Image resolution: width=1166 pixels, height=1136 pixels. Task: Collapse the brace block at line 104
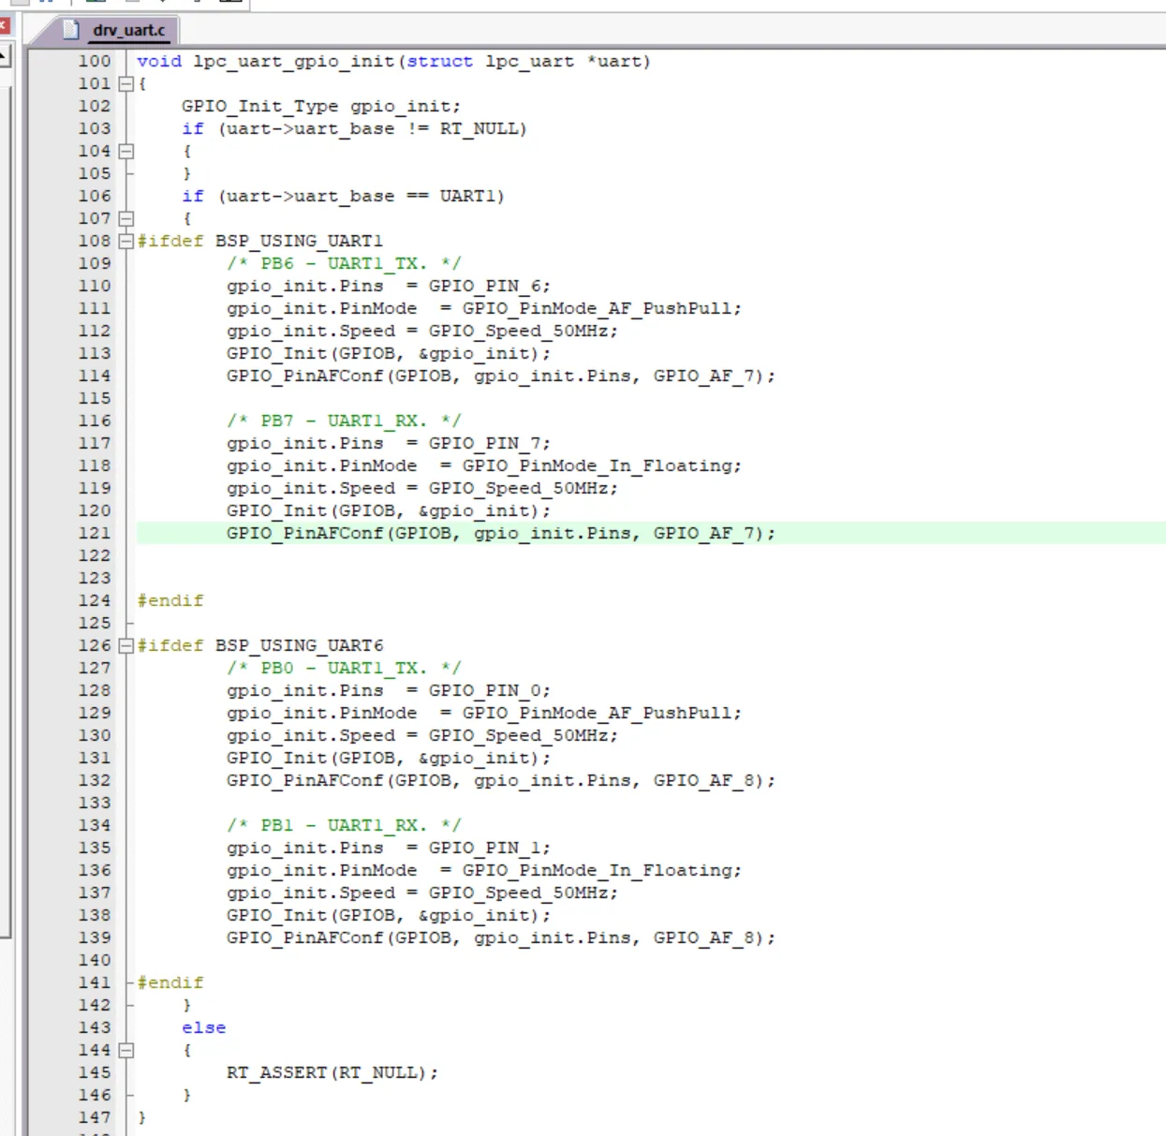click(x=126, y=151)
